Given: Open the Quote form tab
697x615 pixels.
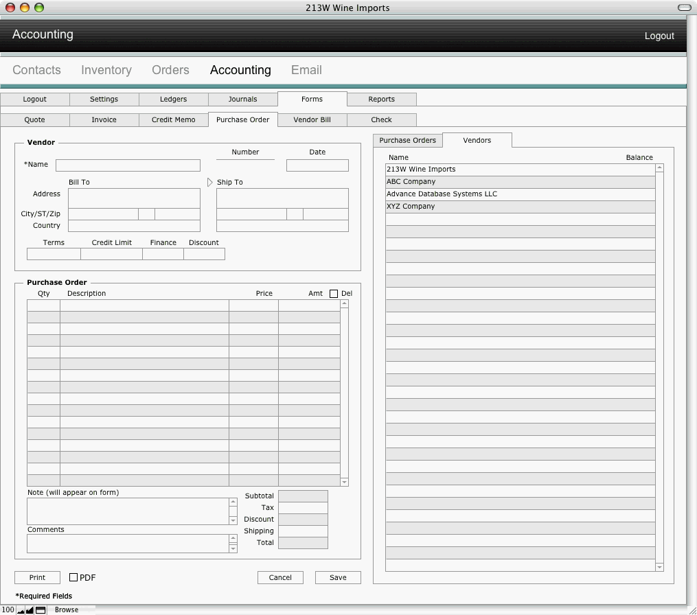Looking at the screenshot, I should [34, 119].
